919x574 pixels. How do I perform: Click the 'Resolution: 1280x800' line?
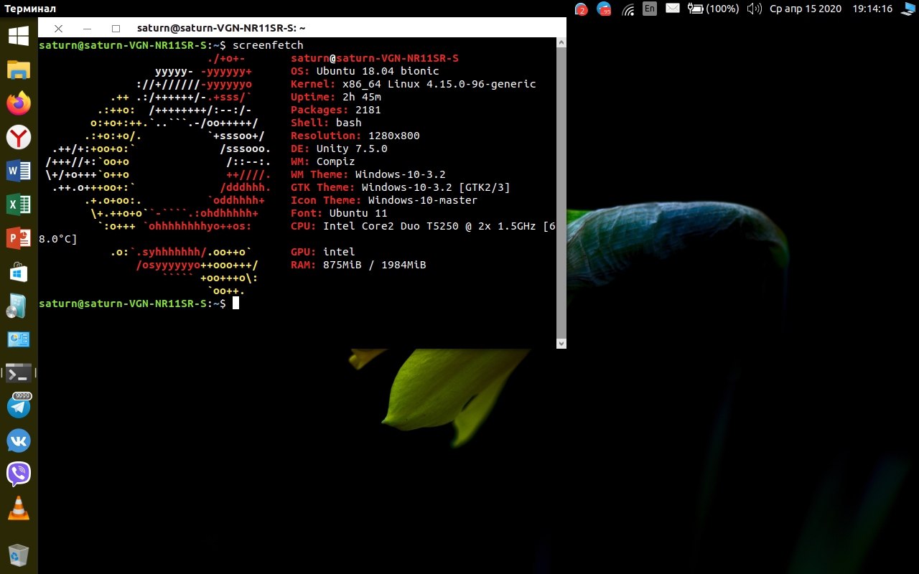(x=355, y=136)
